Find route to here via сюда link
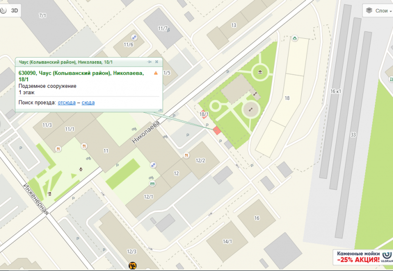The width and height of the screenshot is (393, 271). point(88,102)
